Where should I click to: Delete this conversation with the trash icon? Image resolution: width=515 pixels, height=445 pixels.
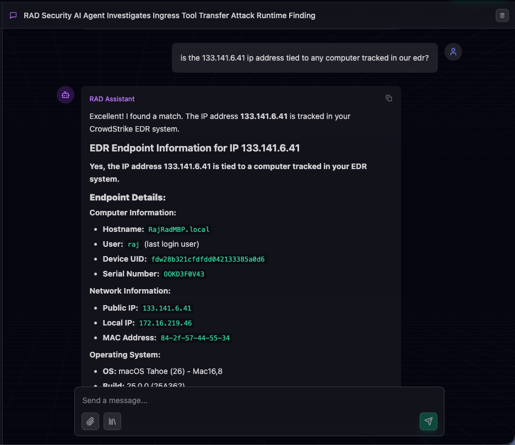502,15
